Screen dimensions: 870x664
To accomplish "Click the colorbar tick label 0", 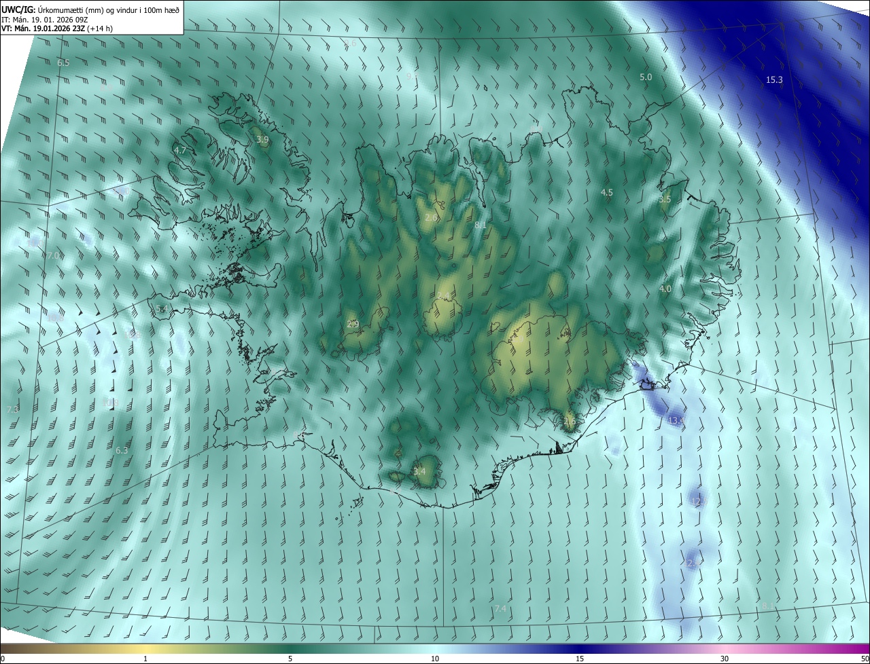I will 3,659.
